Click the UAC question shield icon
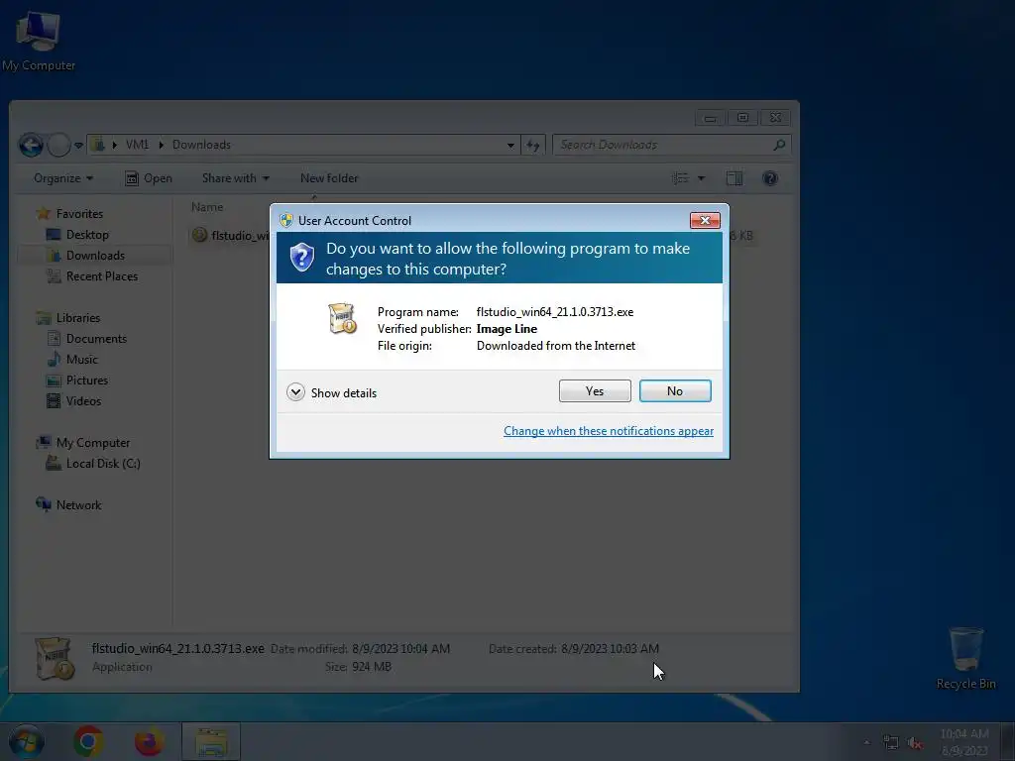The image size is (1015, 761). [x=301, y=258]
